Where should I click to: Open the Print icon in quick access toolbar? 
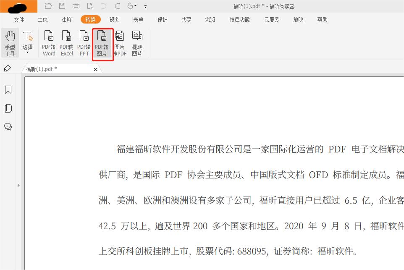tap(76, 6)
